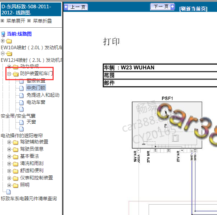Viewport: 217px width, 215px height.
Task: Click the folder icon above EW10A喷射
Action: (9, 41)
